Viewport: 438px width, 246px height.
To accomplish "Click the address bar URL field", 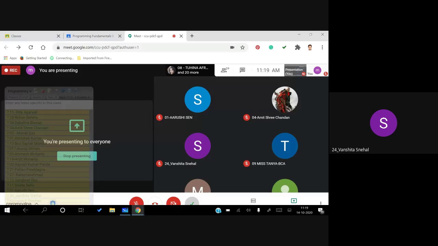I will pyautogui.click(x=144, y=47).
